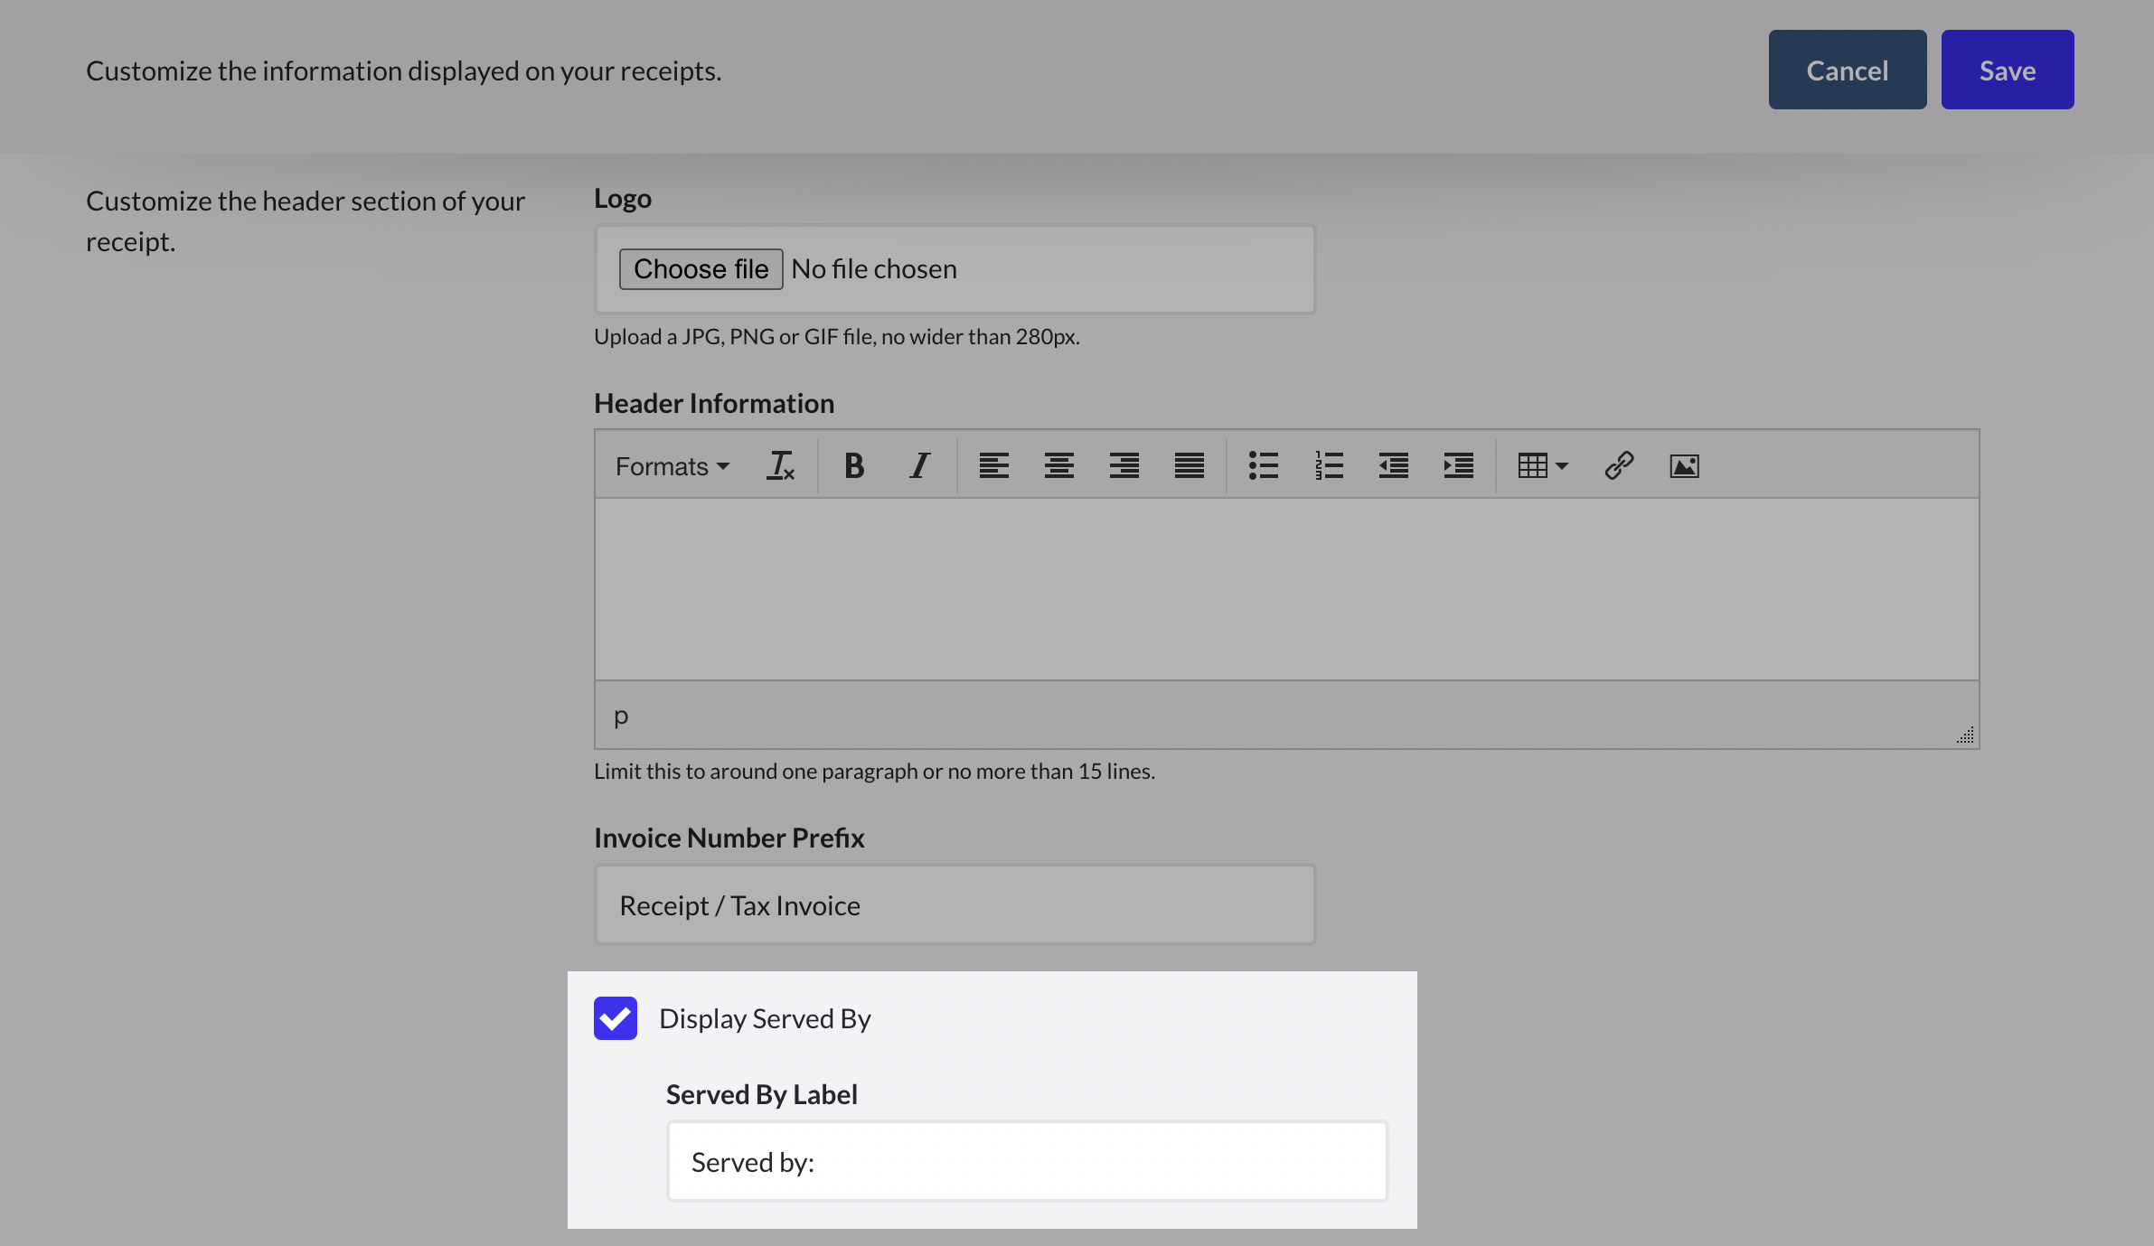Save the receipt settings
This screenshot has height=1246, width=2154.
(2007, 70)
